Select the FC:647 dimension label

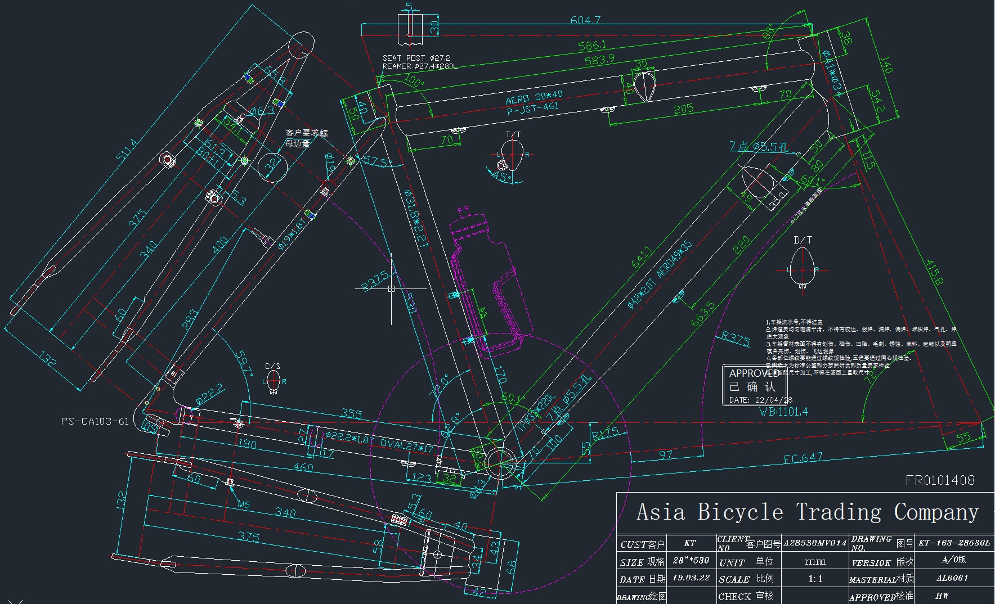(x=803, y=458)
